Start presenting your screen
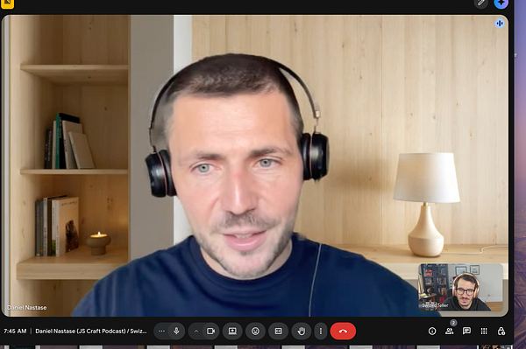 232,331
